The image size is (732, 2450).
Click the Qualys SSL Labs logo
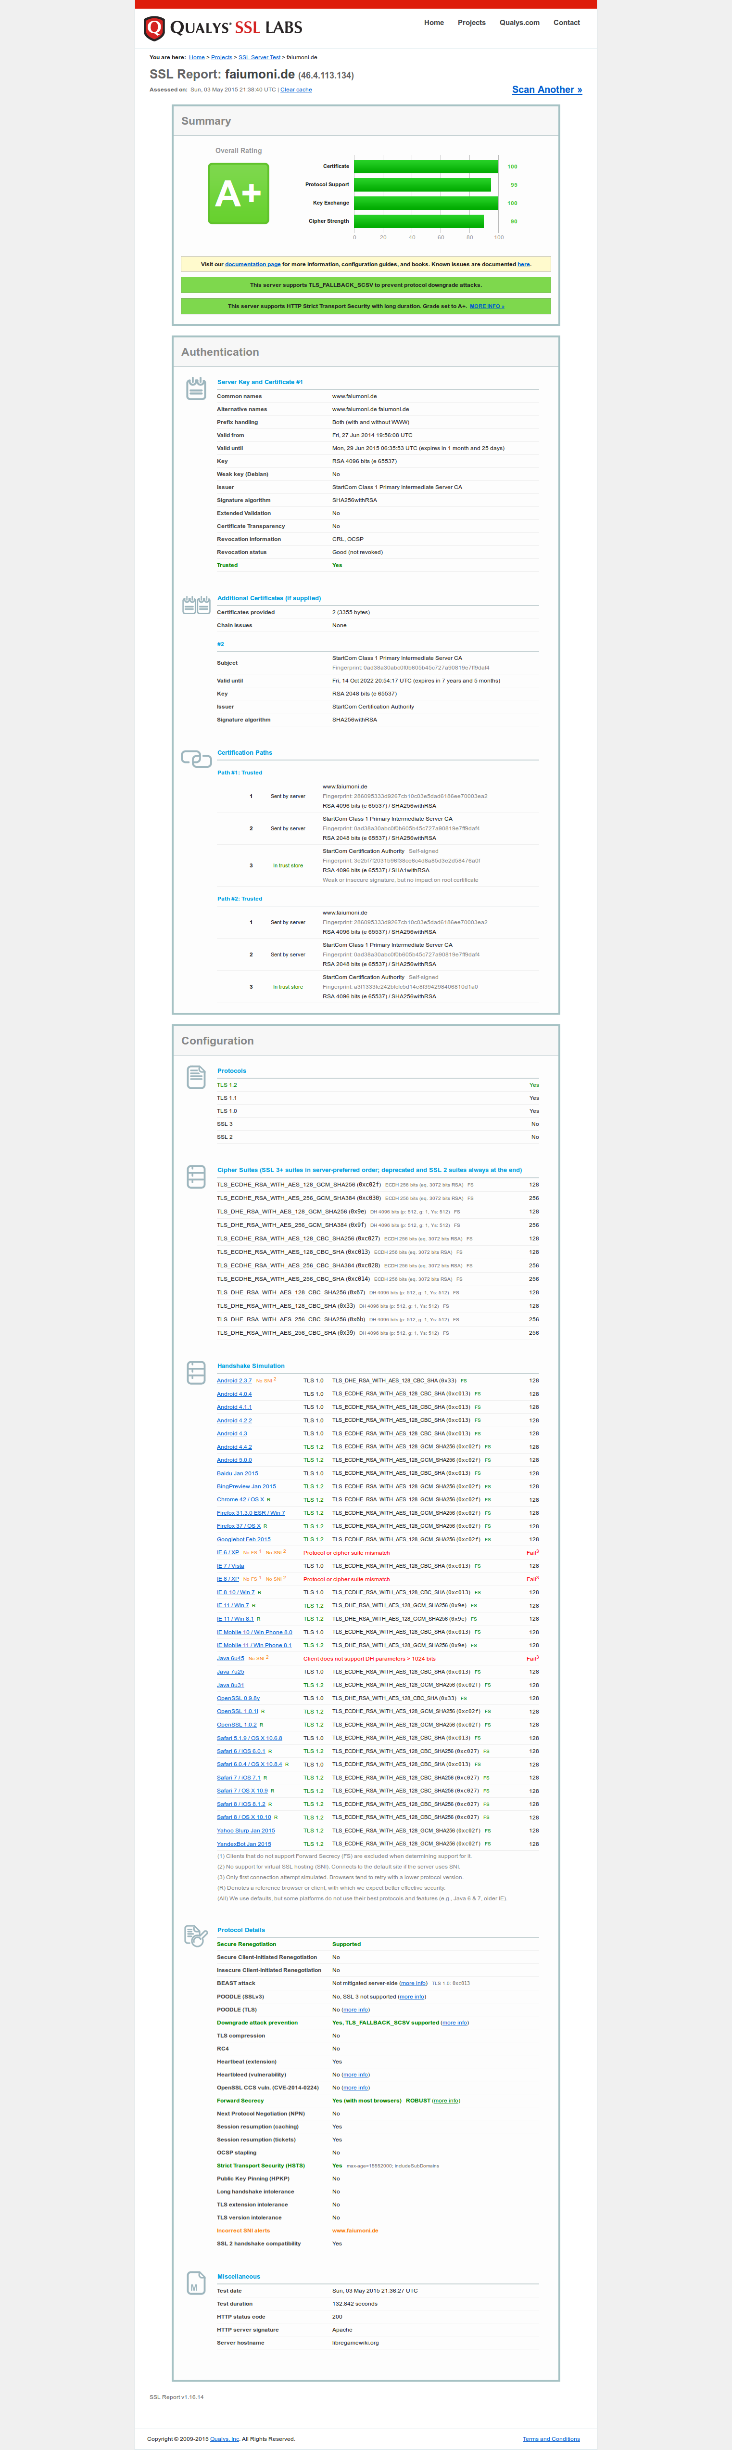click(224, 28)
